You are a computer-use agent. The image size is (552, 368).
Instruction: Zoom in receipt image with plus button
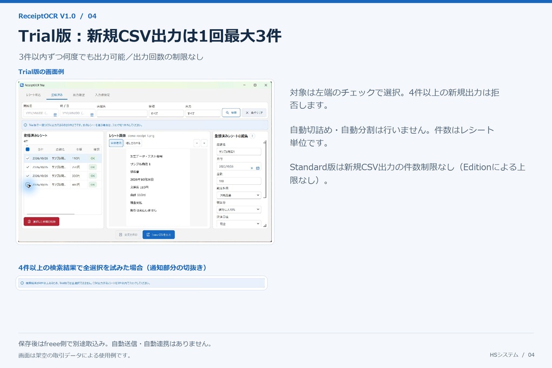[x=204, y=143]
